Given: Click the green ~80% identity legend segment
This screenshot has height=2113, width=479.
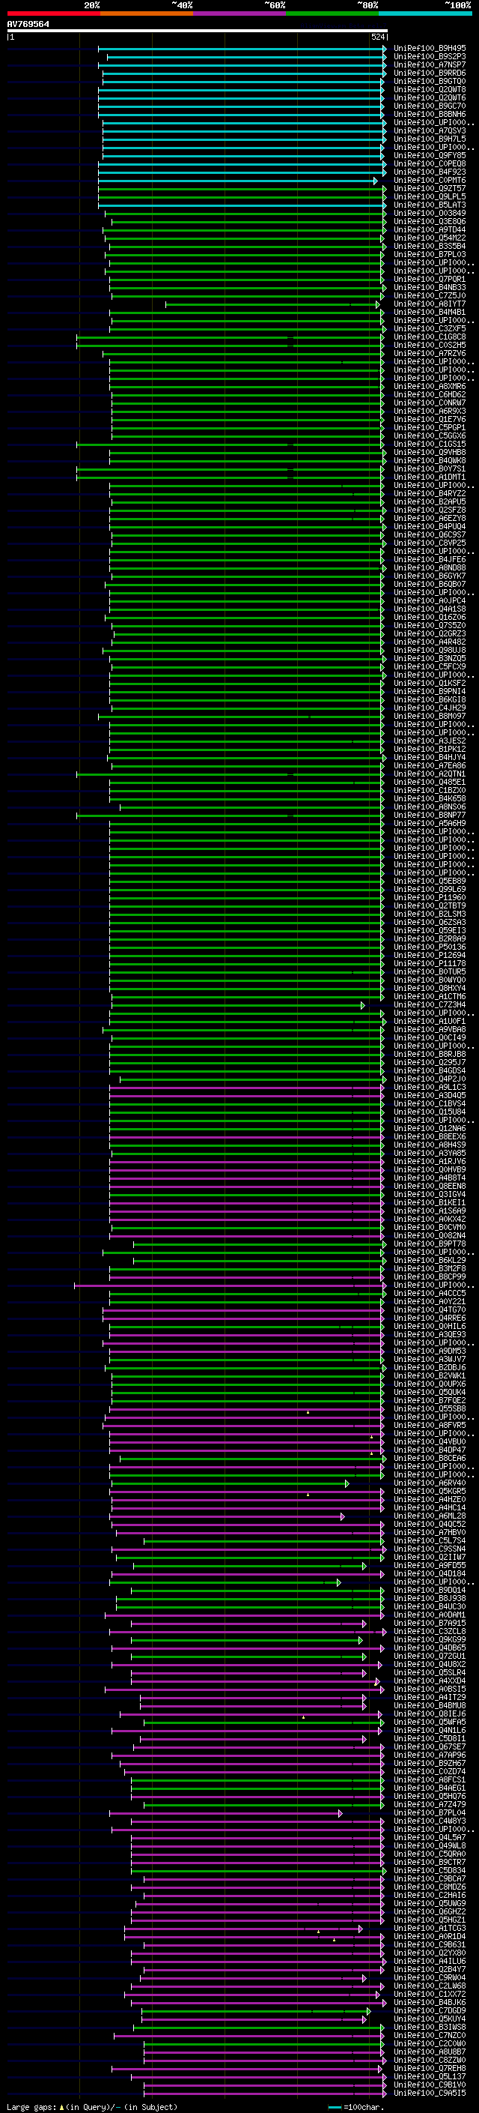Looking at the screenshot, I should click(x=332, y=13).
